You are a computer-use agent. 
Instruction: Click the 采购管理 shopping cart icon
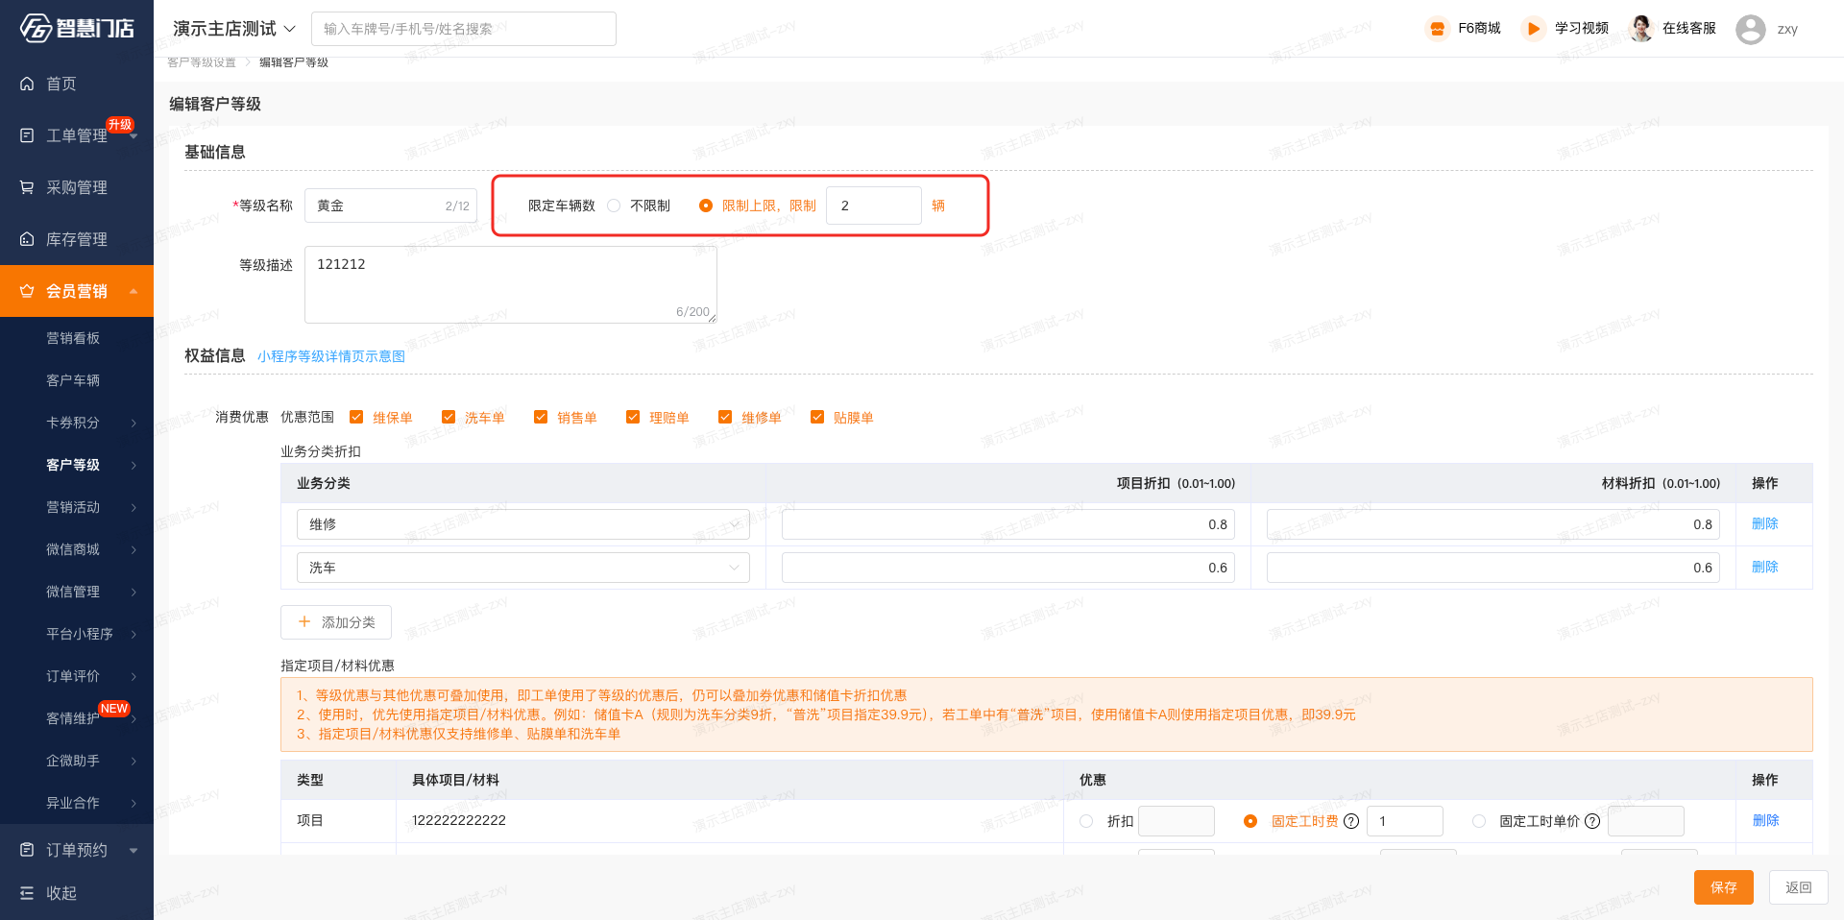tap(27, 188)
